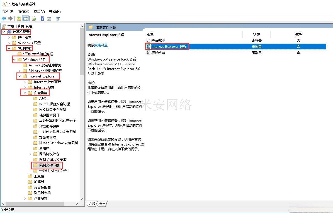Click the folder icon of 兼容性视图
This screenshot has height=213, width=333.
pos(30,187)
